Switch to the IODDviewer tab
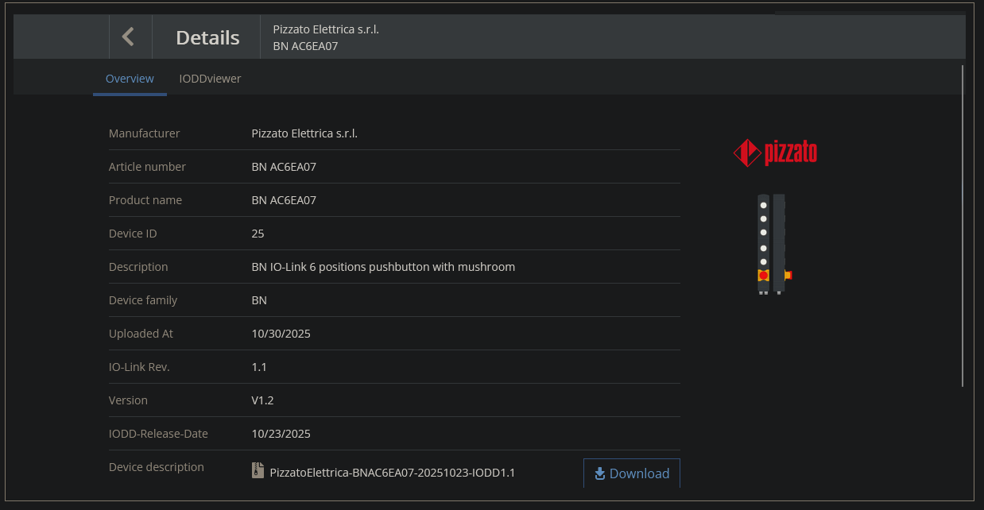The width and height of the screenshot is (984, 510). pyautogui.click(x=210, y=79)
